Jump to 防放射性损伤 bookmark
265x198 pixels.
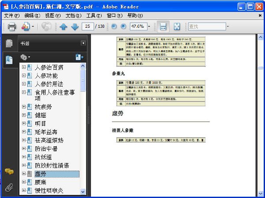tap(52, 165)
